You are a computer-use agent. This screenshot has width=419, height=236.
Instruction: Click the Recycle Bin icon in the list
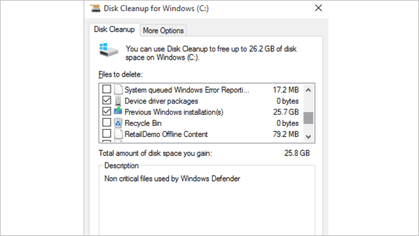118,123
